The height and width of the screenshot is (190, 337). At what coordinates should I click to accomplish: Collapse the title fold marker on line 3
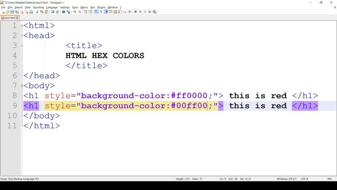click(22, 46)
